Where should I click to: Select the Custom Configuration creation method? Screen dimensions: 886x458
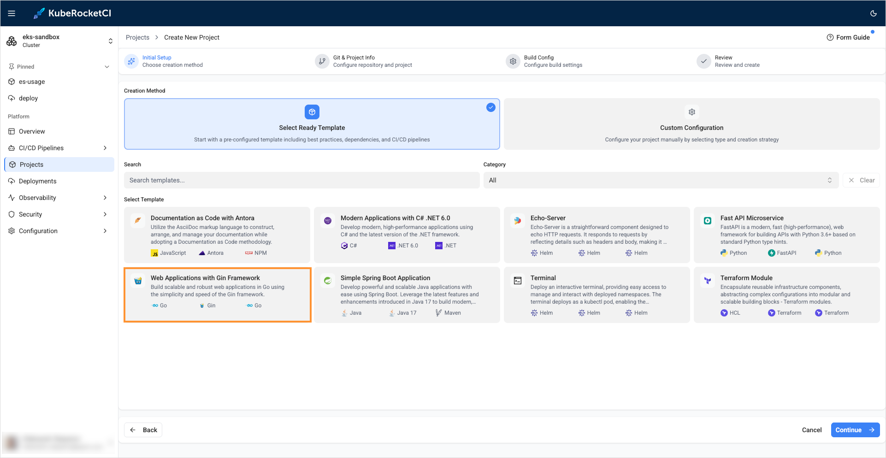coord(691,124)
